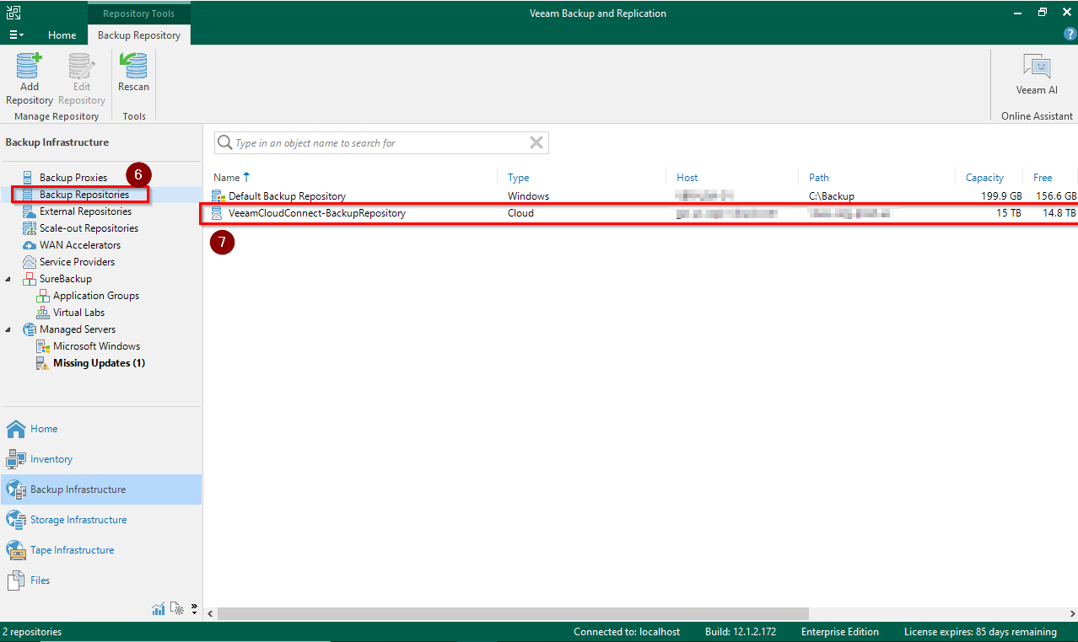Click the 15 TB capacity cell
This screenshot has width=1078, height=642.
(1009, 213)
